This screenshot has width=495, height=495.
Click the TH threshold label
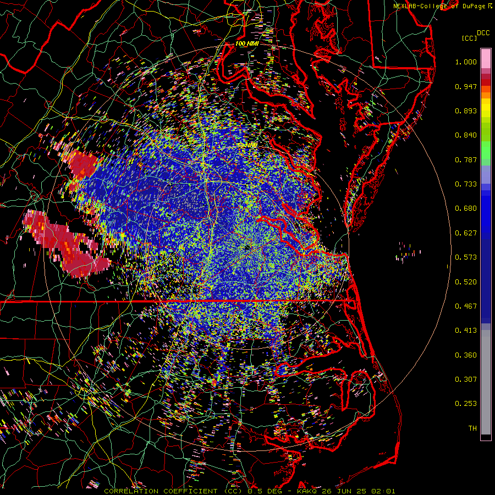point(472,428)
